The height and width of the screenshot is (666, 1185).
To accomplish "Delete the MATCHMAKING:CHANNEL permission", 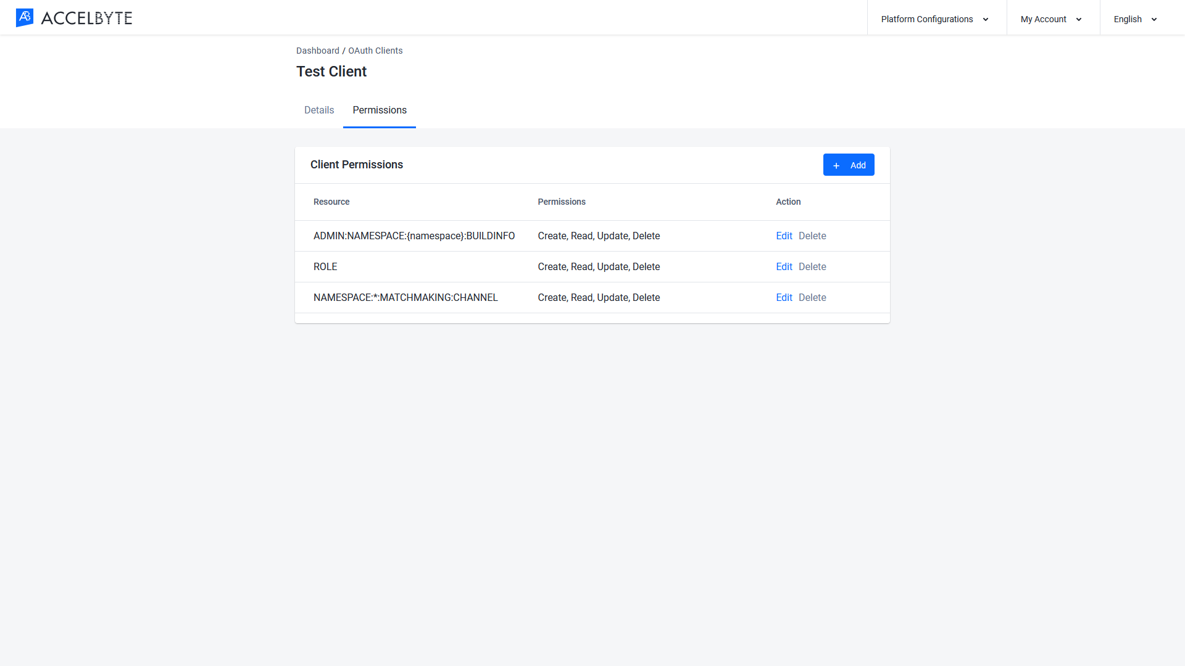I will (812, 297).
